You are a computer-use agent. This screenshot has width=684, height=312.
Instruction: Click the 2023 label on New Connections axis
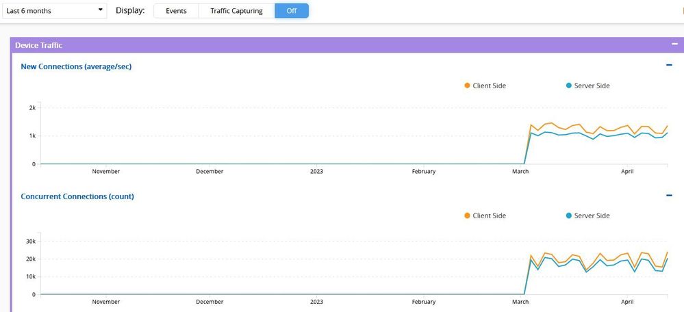pos(316,171)
